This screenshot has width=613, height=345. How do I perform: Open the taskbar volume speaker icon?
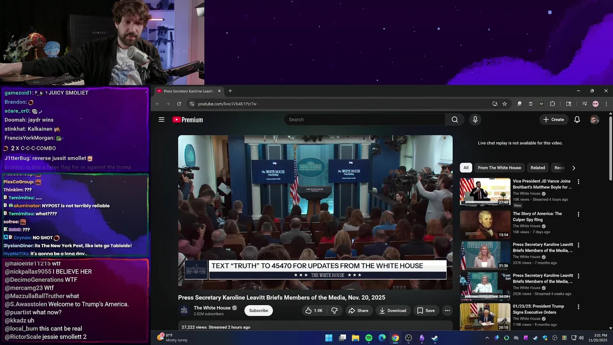click(581, 338)
